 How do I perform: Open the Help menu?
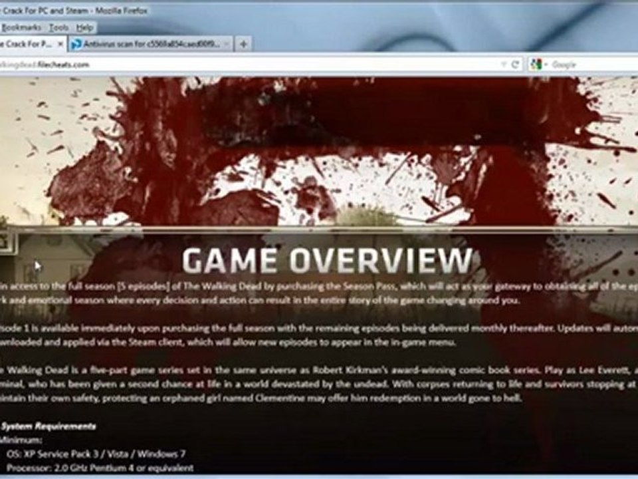(84, 28)
